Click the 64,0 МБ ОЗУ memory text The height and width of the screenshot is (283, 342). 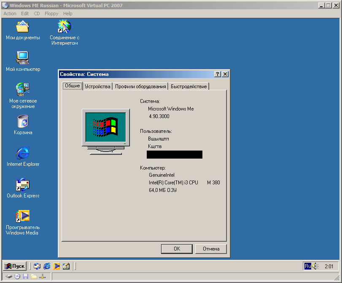[163, 190]
